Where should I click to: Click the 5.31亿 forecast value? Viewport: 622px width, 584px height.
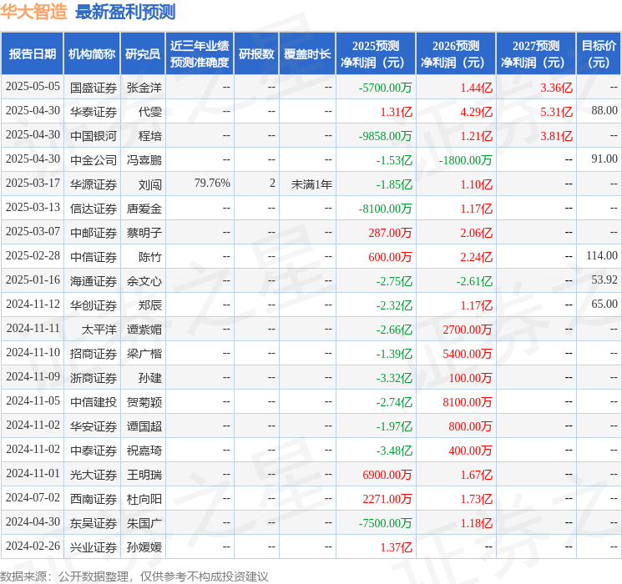[x=556, y=112]
